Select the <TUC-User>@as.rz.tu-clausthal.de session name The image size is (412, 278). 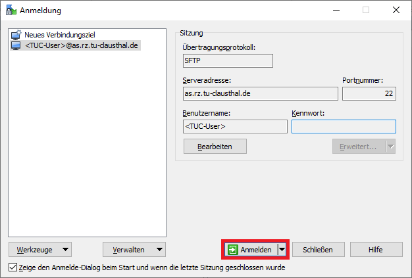click(82, 45)
